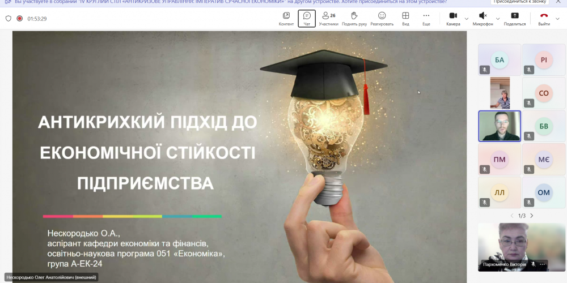Click Присоединиться к звонку button in banner

point(520,2)
